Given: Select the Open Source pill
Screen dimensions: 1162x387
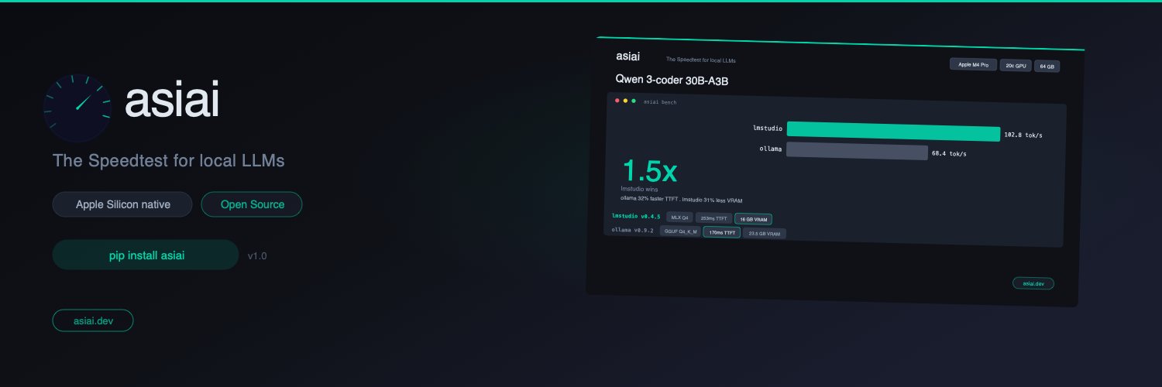Looking at the screenshot, I should (252, 204).
